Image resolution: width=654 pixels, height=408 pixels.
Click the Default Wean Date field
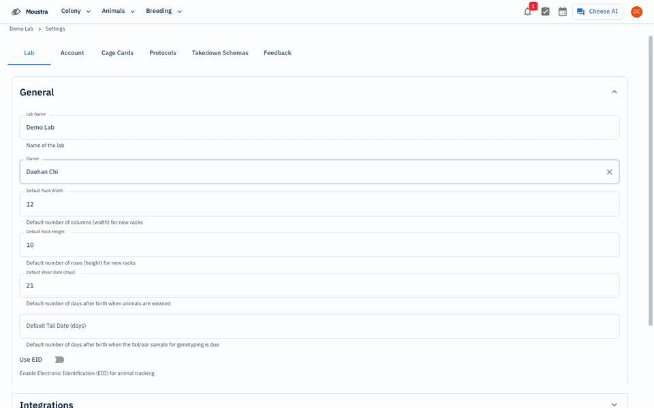320,285
